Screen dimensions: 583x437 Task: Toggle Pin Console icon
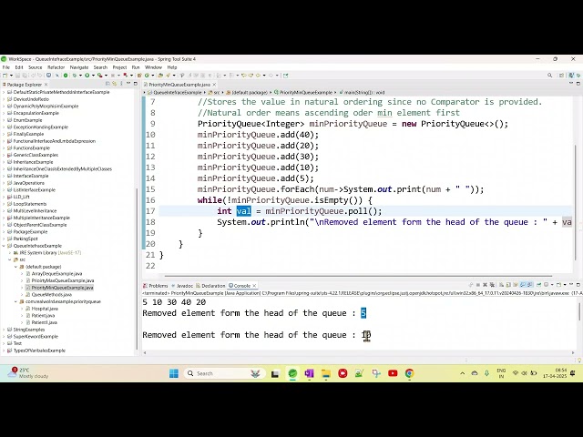tap(538, 285)
